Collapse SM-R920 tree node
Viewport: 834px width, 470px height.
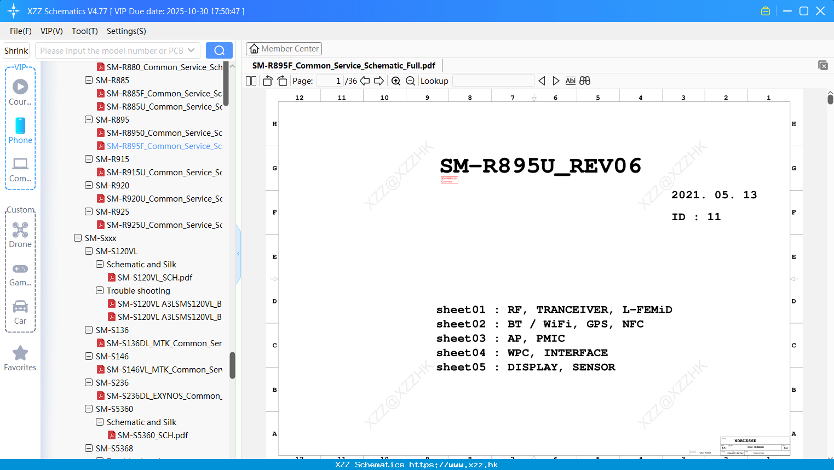point(89,185)
